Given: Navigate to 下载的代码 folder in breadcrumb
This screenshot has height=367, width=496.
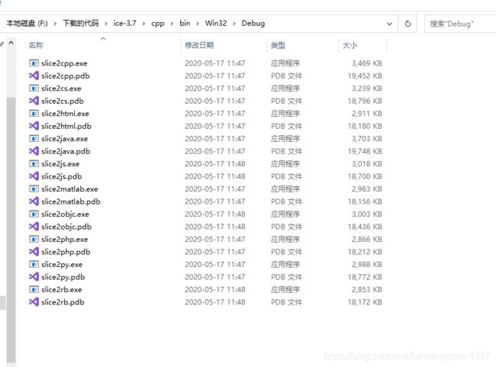Looking at the screenshot, I should tap(81, 24).
